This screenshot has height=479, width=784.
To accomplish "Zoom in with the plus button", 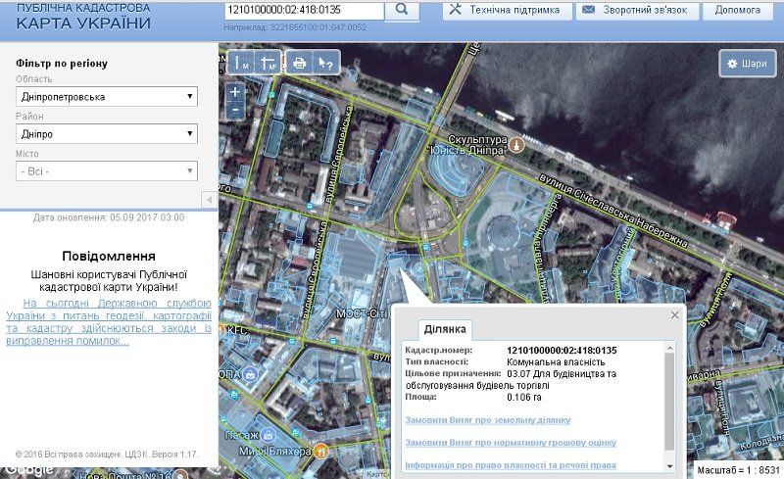I will [x=235, y=91].
